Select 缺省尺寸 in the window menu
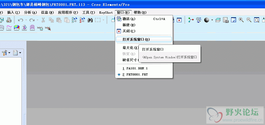The image size is (265, 125). pyautogui.click(x=130, y=60)
